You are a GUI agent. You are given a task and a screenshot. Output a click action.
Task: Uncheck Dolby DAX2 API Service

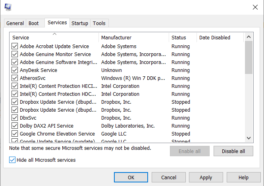(15, 126)
